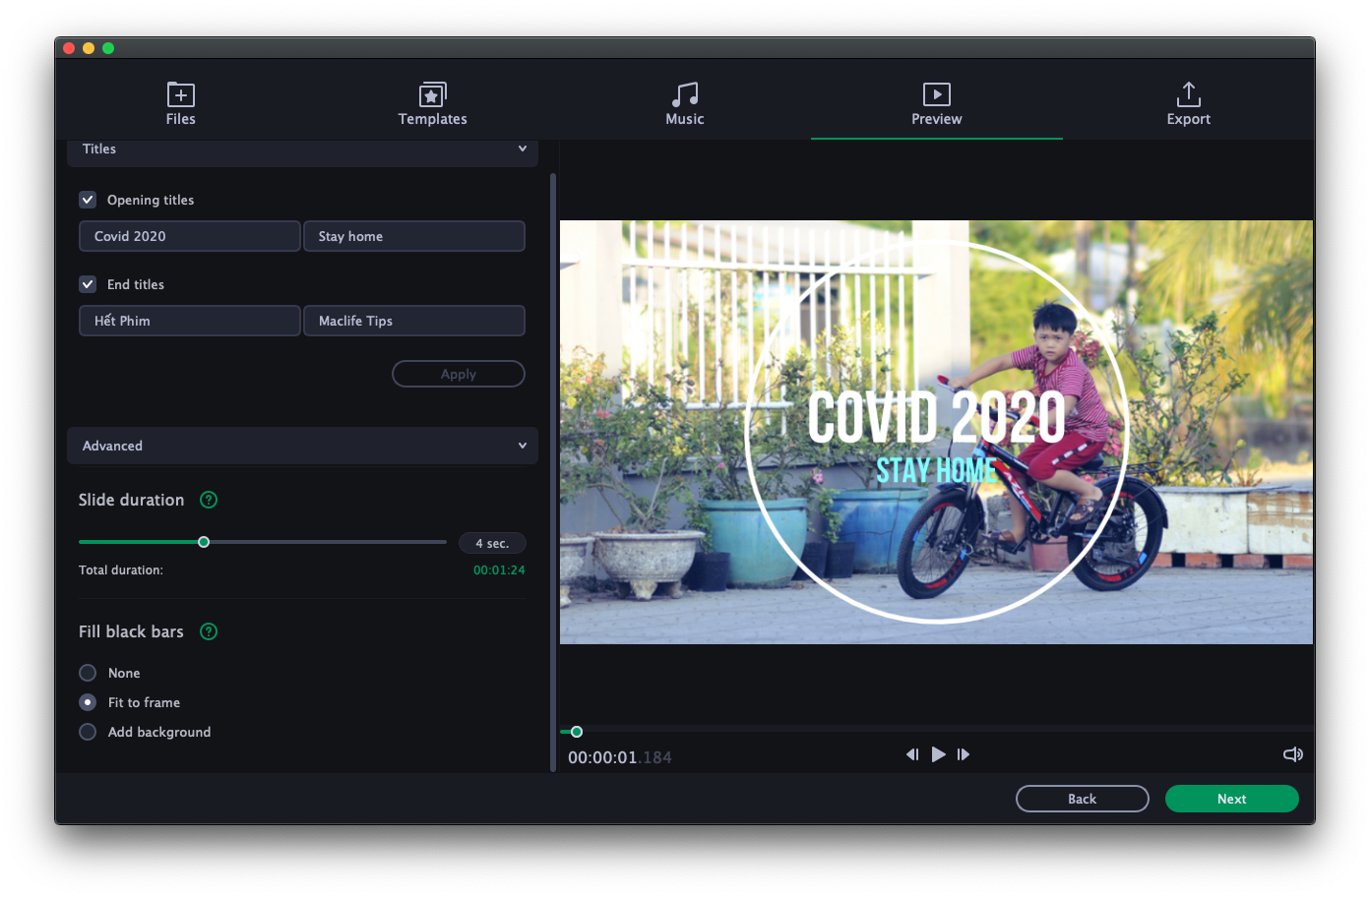Step forward one frame in preview
Viewport: 1370px width, 897px height.
pos(963,754)
